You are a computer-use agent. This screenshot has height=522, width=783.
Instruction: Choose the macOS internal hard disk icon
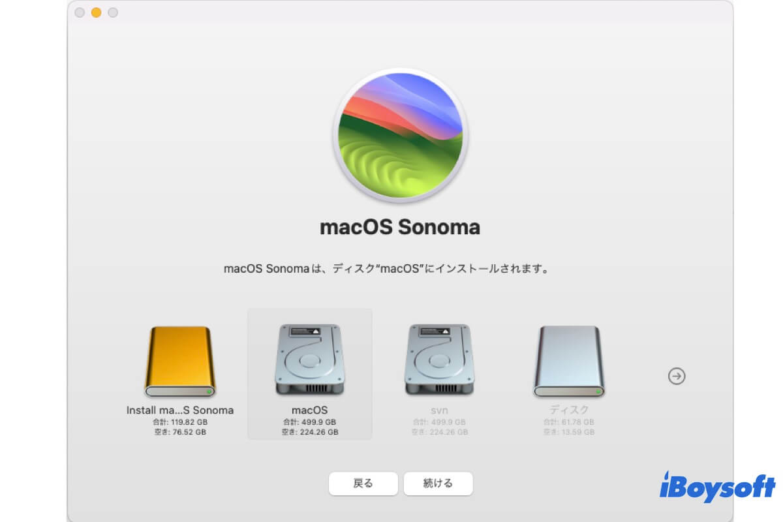point(310,360)
